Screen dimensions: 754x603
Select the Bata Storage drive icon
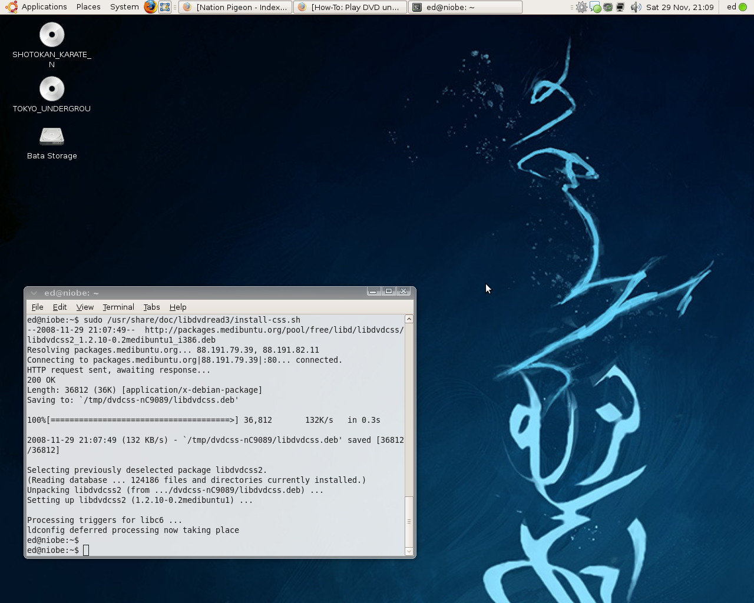pos(52,136)
